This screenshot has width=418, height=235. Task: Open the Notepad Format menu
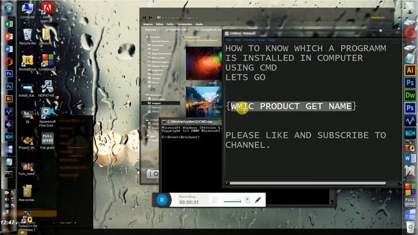tap(249, 40)
